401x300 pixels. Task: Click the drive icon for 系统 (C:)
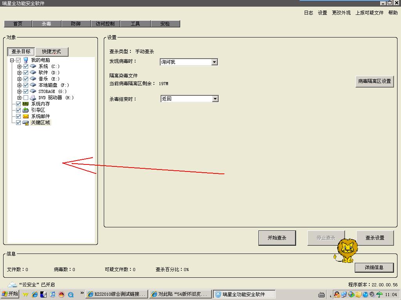click(x=33, y=66)
